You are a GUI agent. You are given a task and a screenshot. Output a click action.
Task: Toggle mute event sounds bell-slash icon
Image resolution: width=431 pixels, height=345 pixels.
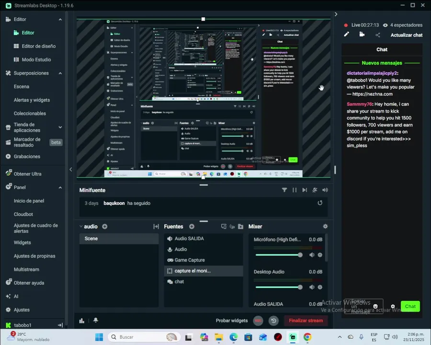click(315, 190)
